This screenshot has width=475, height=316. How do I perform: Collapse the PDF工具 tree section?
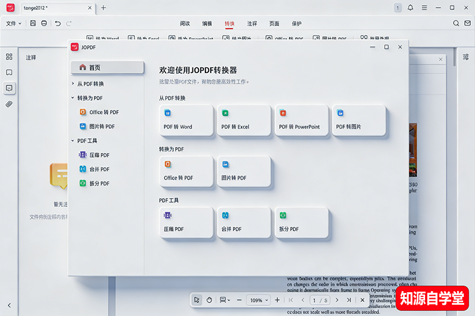click(72, 141)
